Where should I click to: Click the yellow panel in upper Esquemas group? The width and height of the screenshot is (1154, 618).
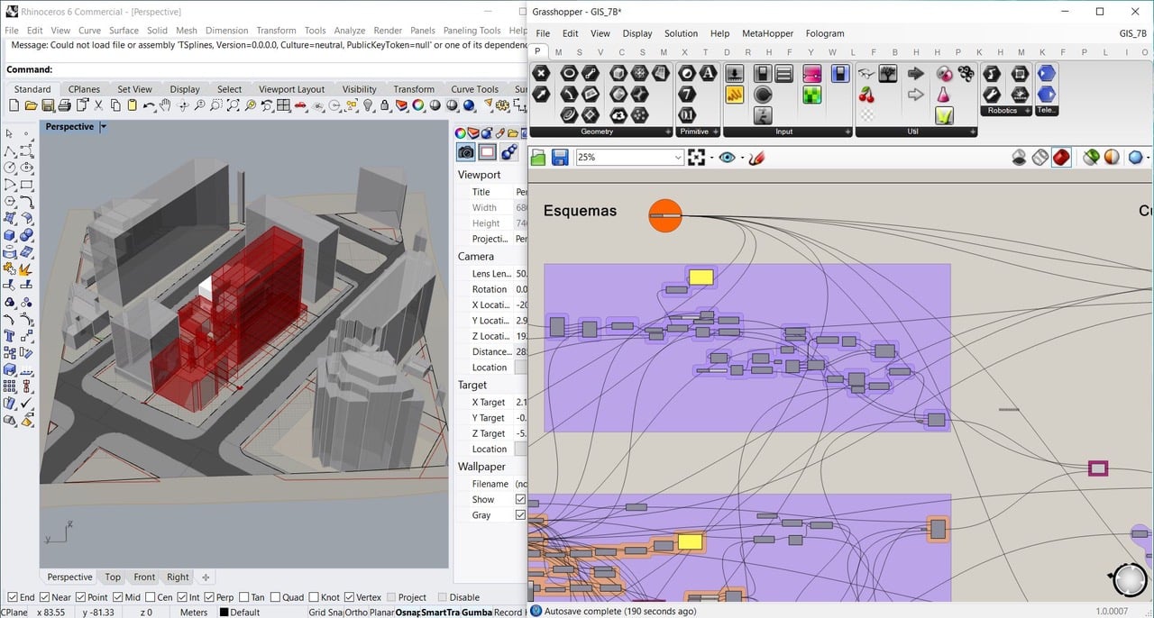click(x=701, y=277)
